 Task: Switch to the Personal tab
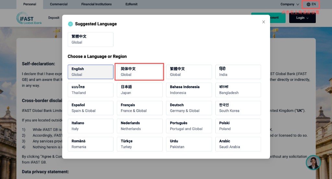click(30, 4)
